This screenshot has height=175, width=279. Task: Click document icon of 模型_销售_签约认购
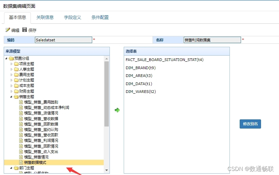point(21,130)
